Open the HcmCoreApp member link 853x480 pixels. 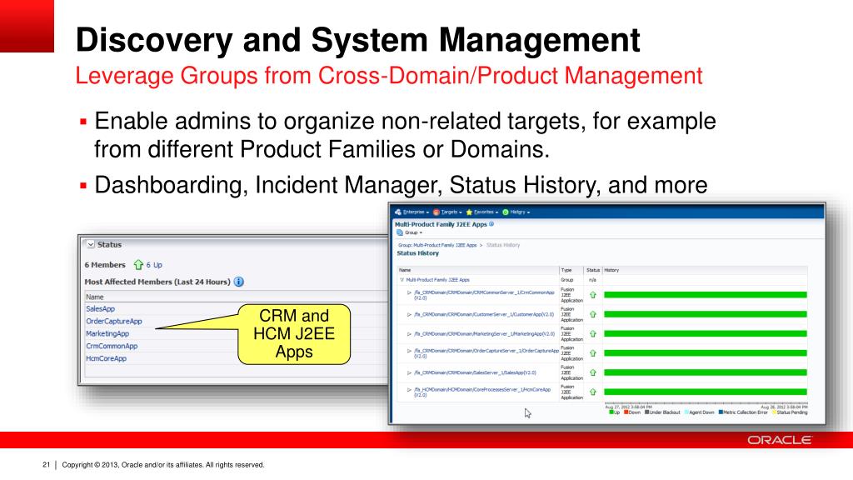click(106, 358)
